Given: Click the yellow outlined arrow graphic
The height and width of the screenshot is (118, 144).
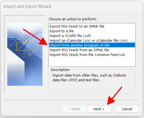Looking at the screenshot, I should 27,47.
